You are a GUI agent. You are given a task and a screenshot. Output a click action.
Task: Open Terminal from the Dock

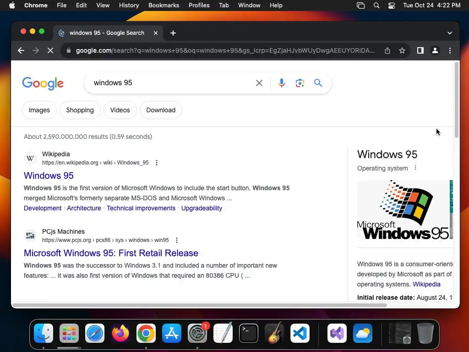pyautogui.click(x=249, y=333)
